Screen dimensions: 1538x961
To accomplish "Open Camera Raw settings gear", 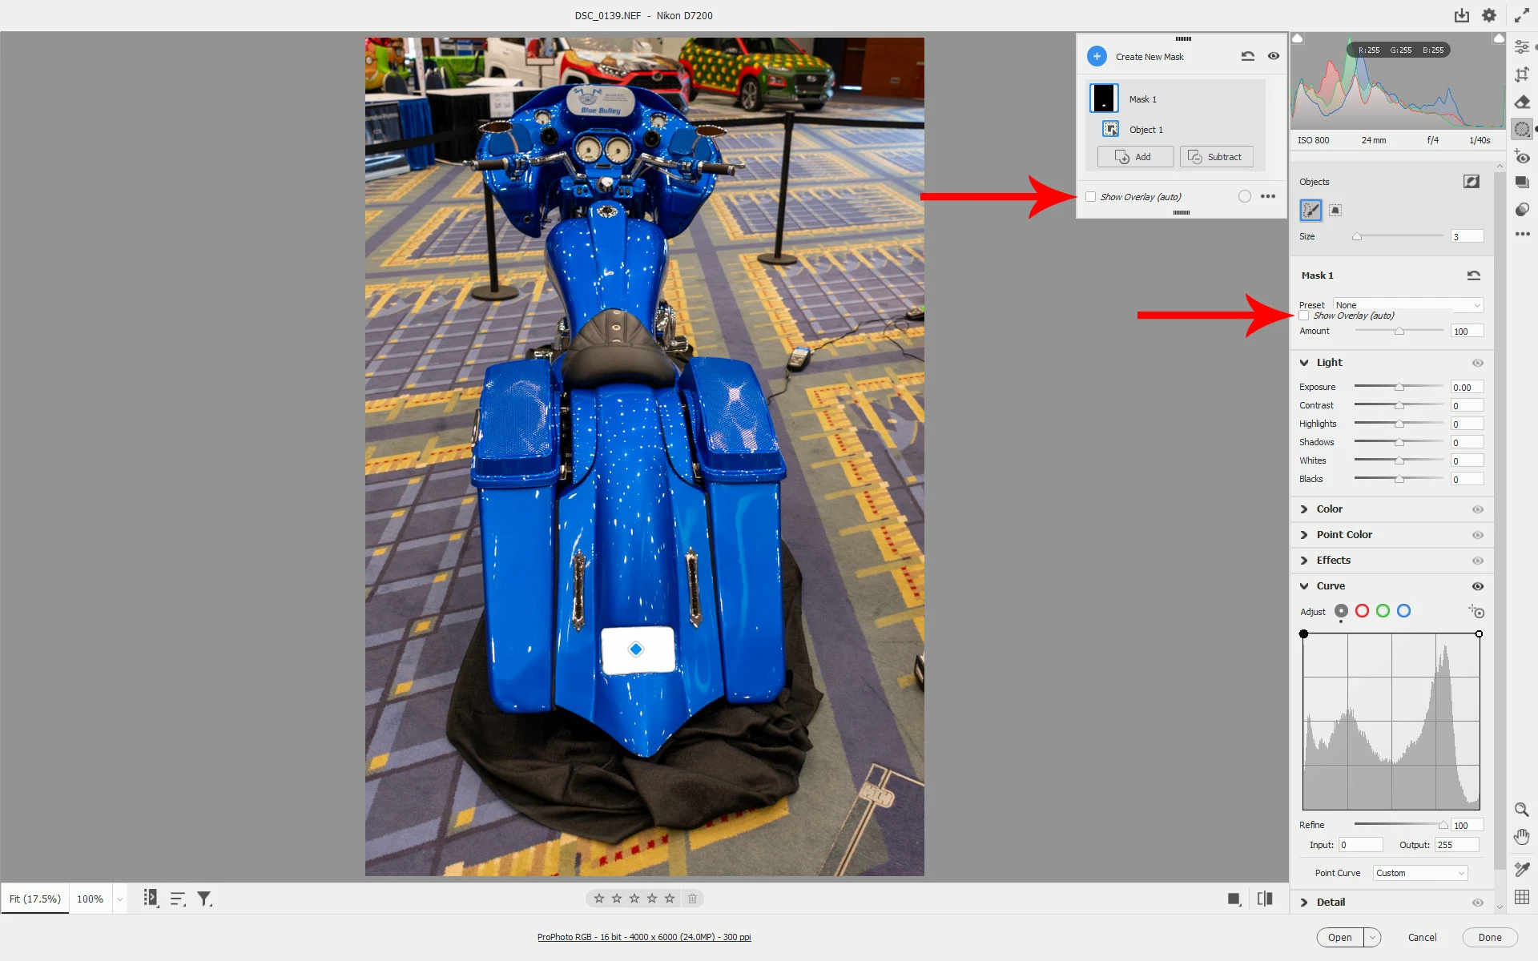I will pos(1489,15).
